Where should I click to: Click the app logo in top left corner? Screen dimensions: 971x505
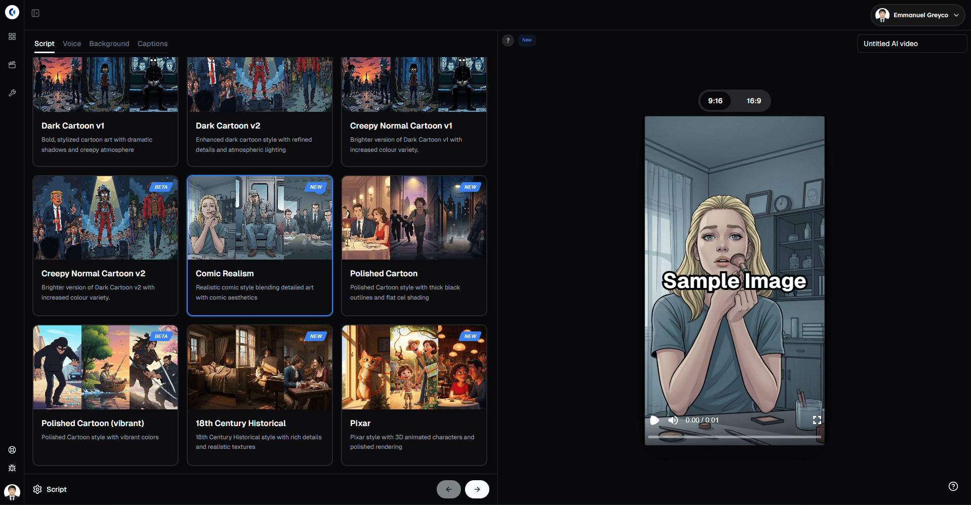pos(12,12)
